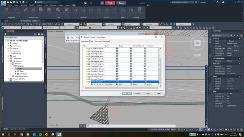This screenshot has width=244, height=137.
Task: Click the (none) pay item icon
Action: click(x=145, y=84)
